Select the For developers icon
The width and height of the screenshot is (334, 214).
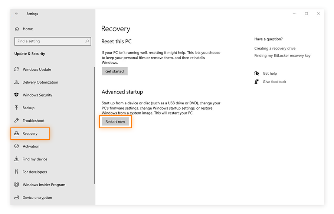17,172
